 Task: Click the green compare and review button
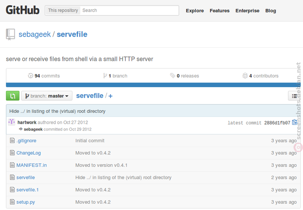12,96
